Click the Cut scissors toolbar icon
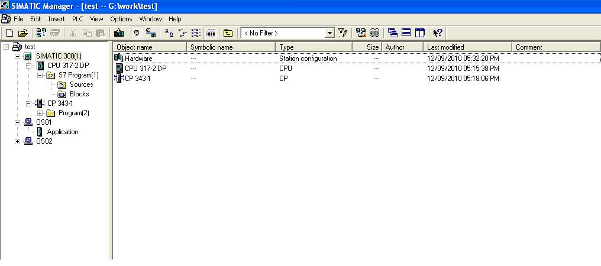Viewport: 601px width, 266px height. [73, 33]
